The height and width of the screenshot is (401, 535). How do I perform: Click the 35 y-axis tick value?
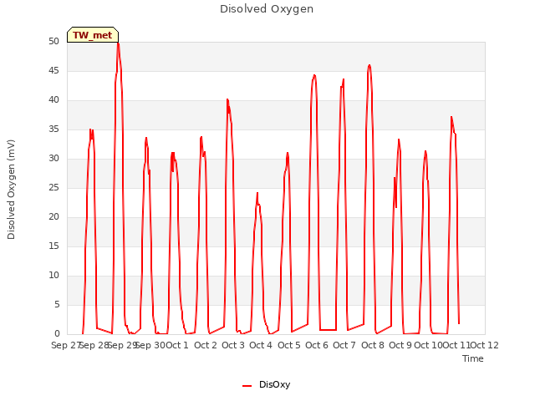(53, 129)
